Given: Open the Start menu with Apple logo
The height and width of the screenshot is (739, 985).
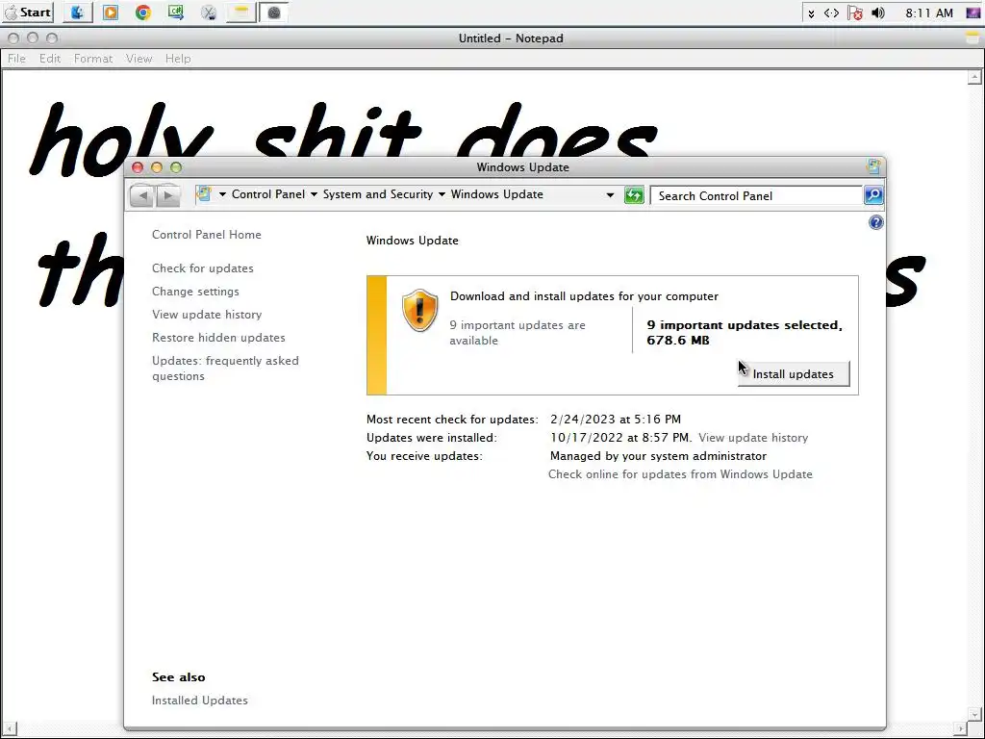Looking at the screenshot, I should [28, 12].
